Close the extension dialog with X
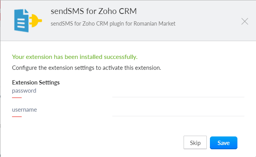The image size is (256, 157). (x=244, y=21)
